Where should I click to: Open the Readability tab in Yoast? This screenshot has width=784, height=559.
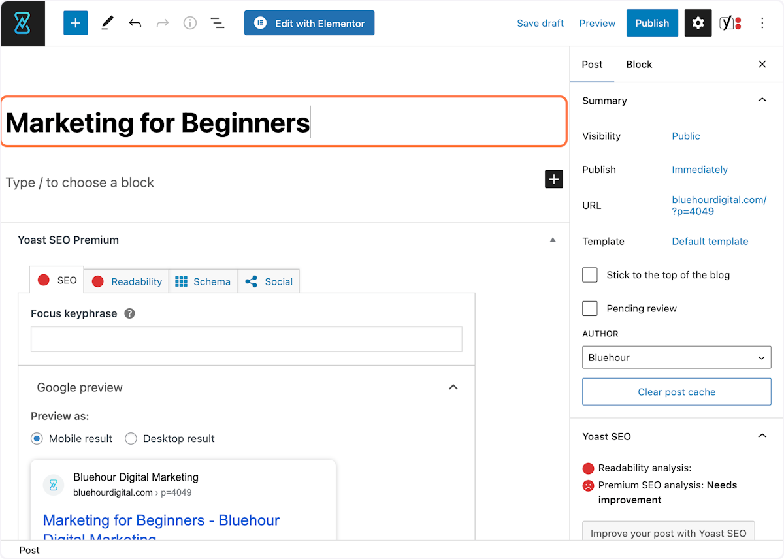click(x=127, y=281)
